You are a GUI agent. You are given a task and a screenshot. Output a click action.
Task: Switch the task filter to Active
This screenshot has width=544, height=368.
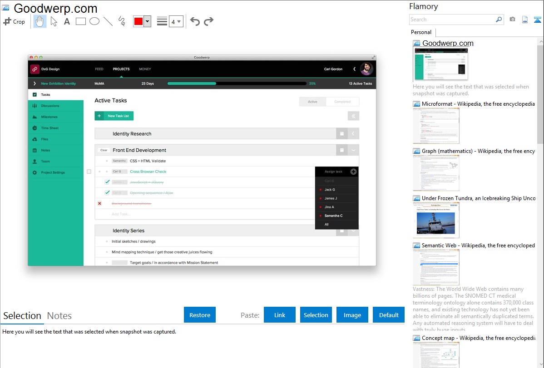312,102
